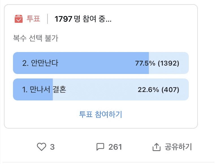
Task: Click the "77.5% (1392)" result figure
Action: click(x=157, y=63)
